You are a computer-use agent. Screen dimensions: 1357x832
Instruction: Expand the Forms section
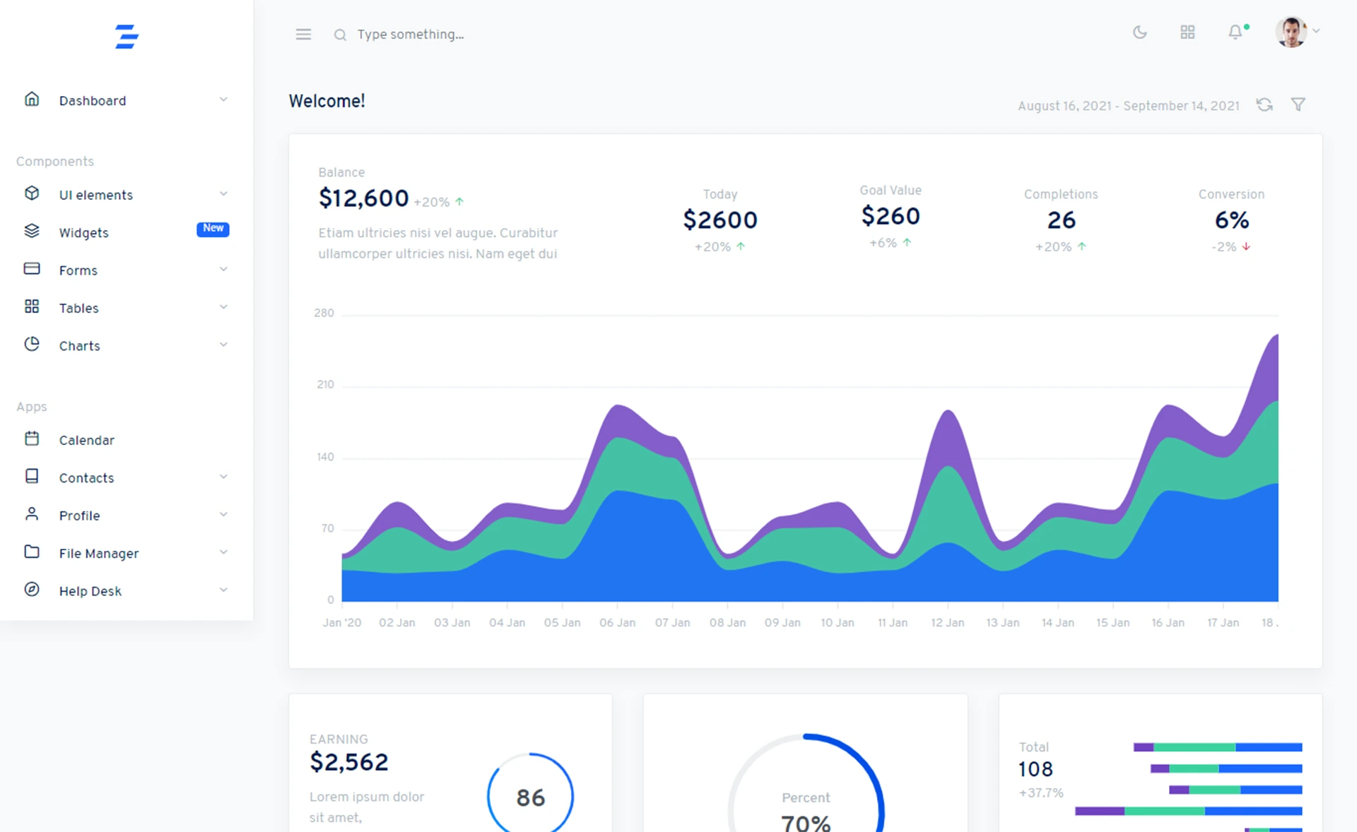78,270
